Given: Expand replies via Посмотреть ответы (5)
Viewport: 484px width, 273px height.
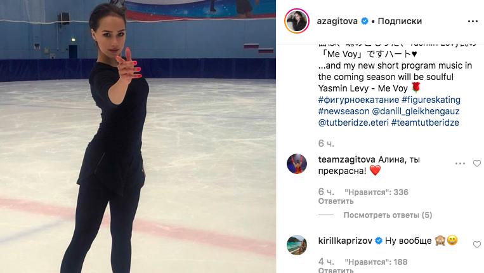Looking at the screenshot, I should [x=388, y=215].
